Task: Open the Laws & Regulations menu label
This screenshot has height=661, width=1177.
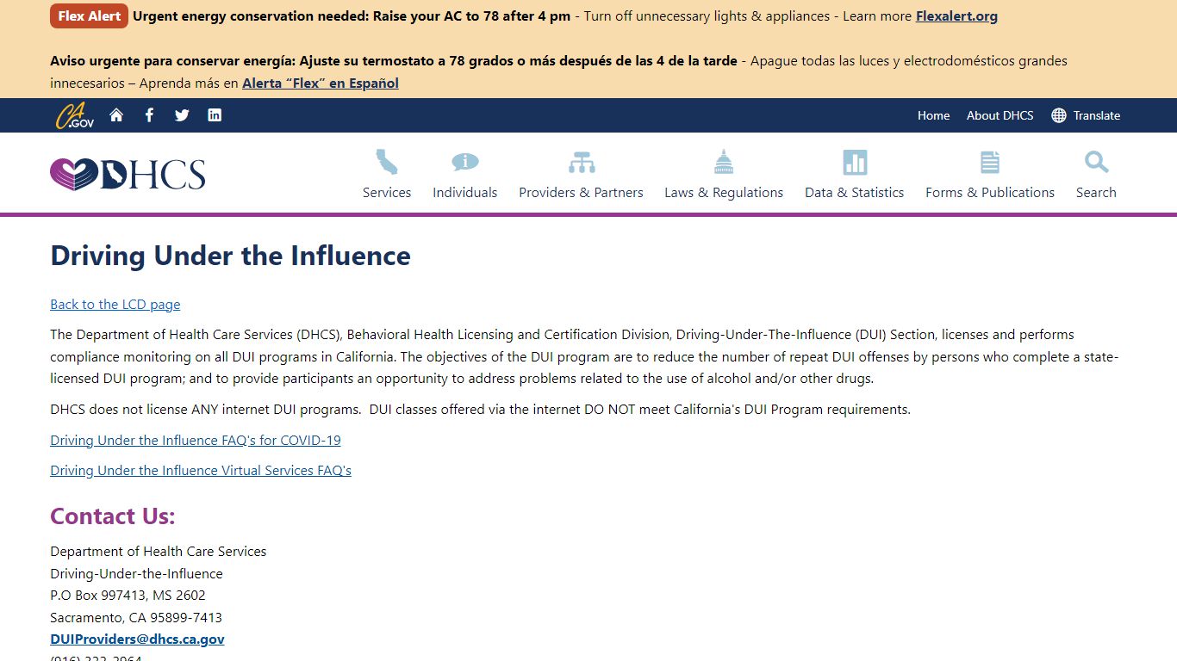Action: [x=724, y=193]
